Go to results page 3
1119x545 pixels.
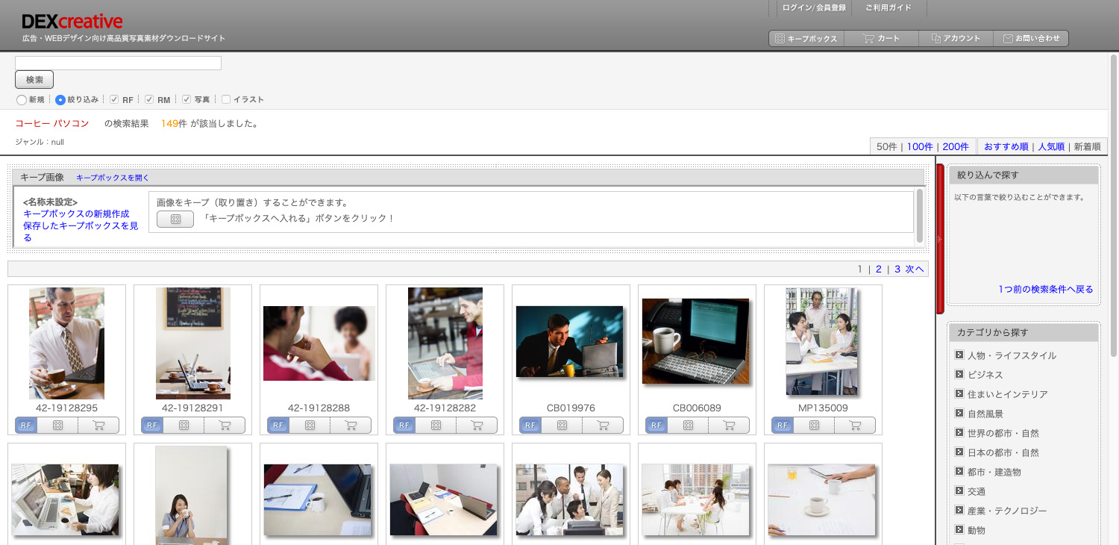click(897, 269)
